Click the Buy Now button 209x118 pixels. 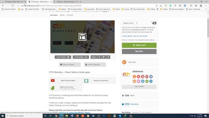click(x=139, y=51)
